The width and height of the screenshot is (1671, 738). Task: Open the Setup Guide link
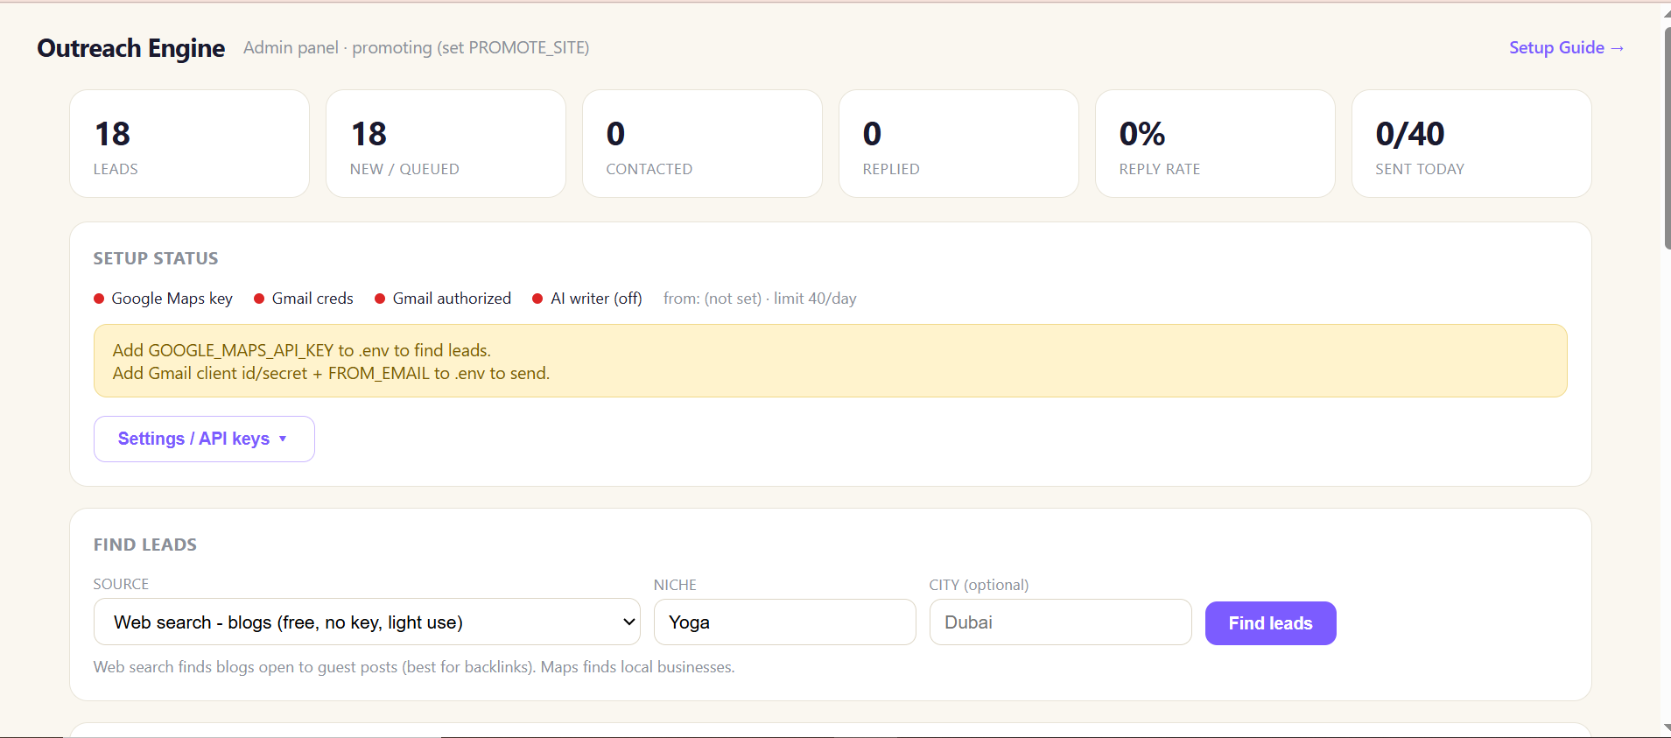click(x=1566, y=47)
